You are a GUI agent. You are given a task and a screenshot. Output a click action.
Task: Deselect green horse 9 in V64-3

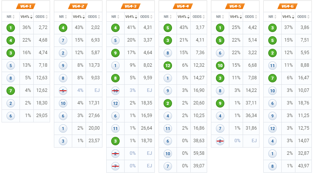coord(115,53)
